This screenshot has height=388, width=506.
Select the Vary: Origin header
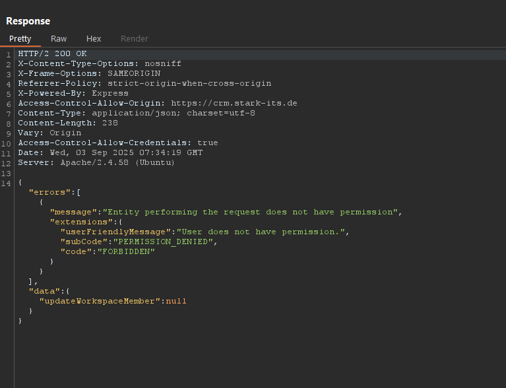[49, 133]
